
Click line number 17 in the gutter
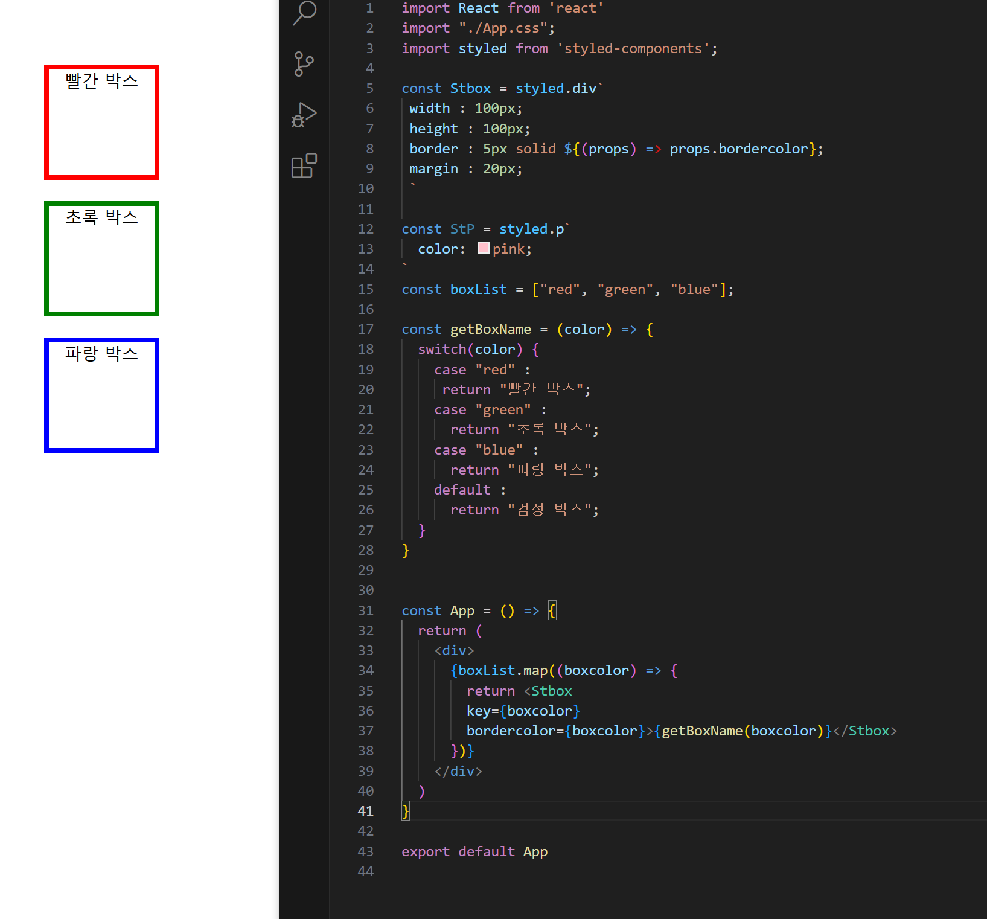tap(366, 329)
